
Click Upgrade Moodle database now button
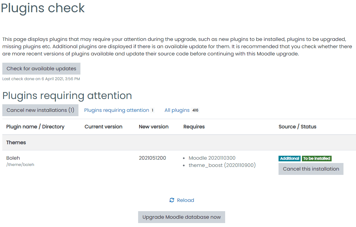(x=182, y=217)
